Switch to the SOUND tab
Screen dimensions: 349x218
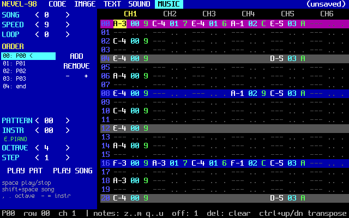click(139, 4)
